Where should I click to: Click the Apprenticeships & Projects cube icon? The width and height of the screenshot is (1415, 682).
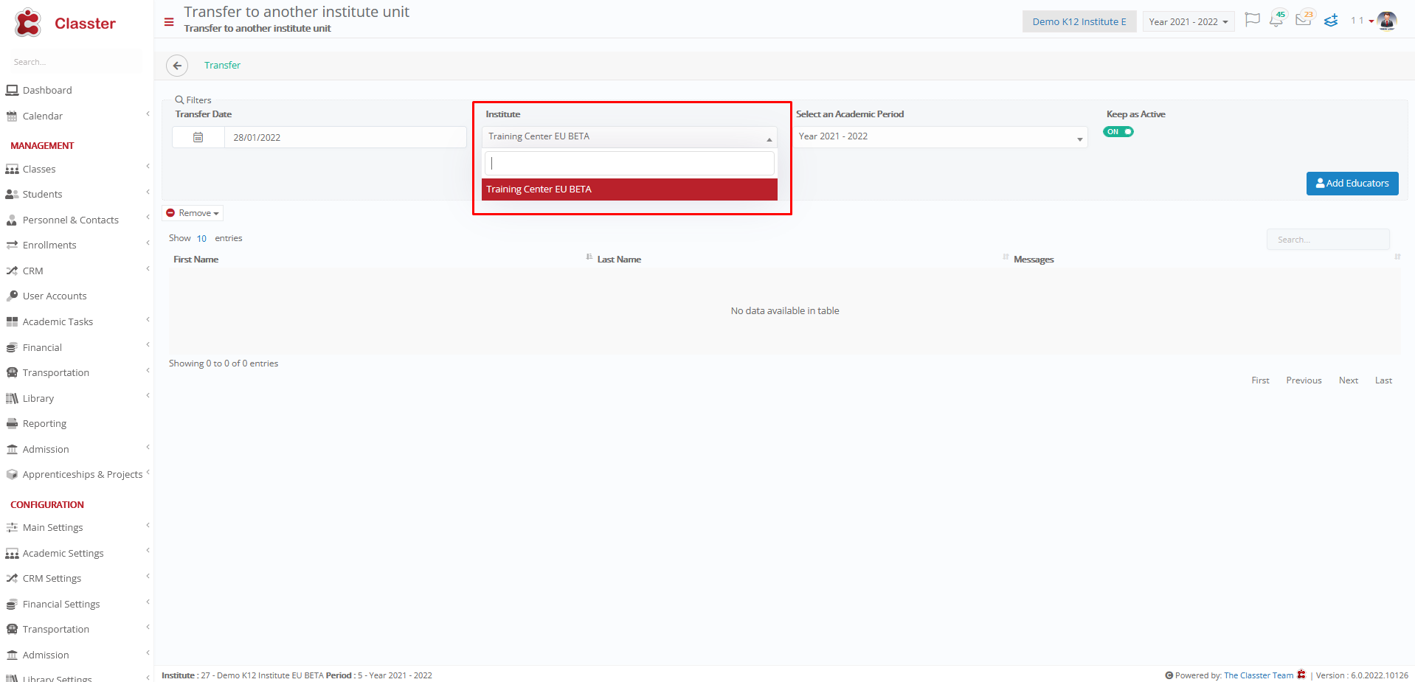pos(12,474)
